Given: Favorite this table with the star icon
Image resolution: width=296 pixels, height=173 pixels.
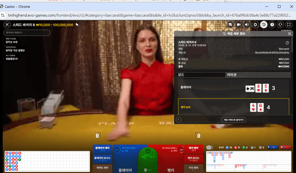Looking at the screenshot, I should pos(77,24).
